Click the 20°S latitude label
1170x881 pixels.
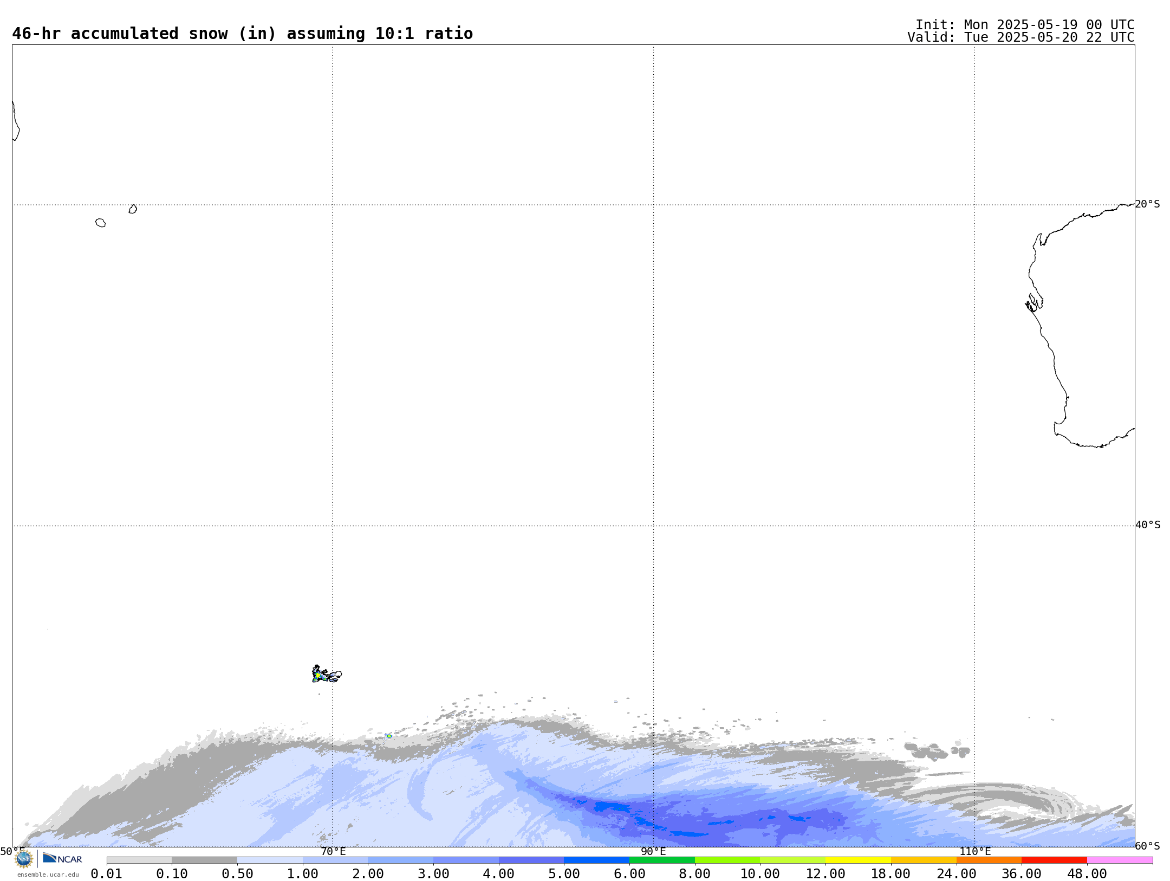pyautogui.click(x=1148, y=204)
